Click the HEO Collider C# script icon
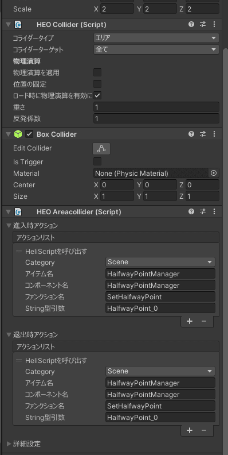 click(18, 25)
